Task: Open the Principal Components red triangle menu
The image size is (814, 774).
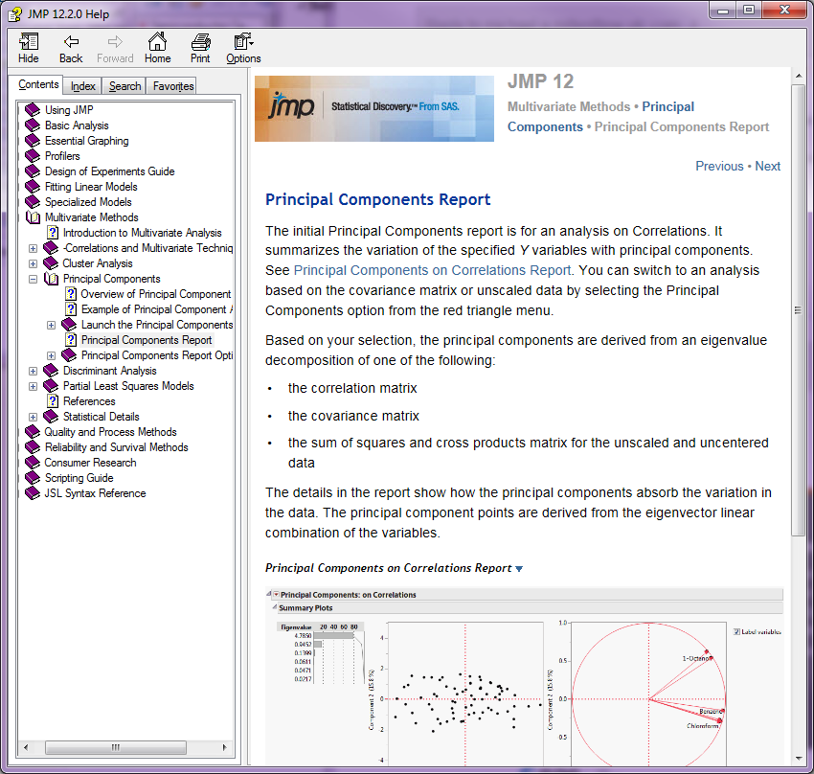Action: (276, 594)
